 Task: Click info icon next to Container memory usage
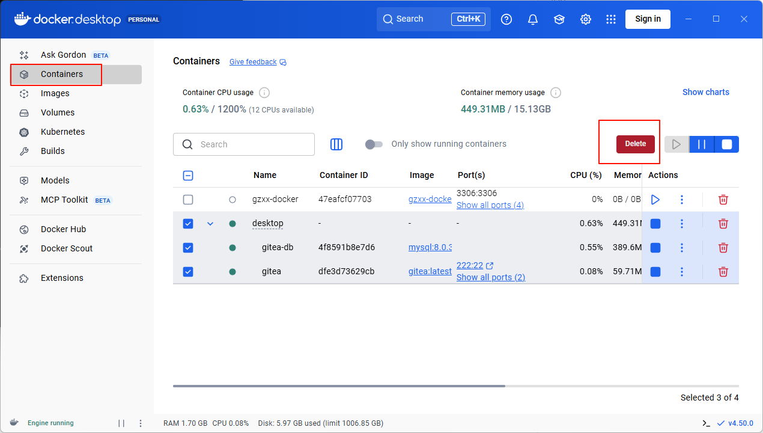(556, 93)
